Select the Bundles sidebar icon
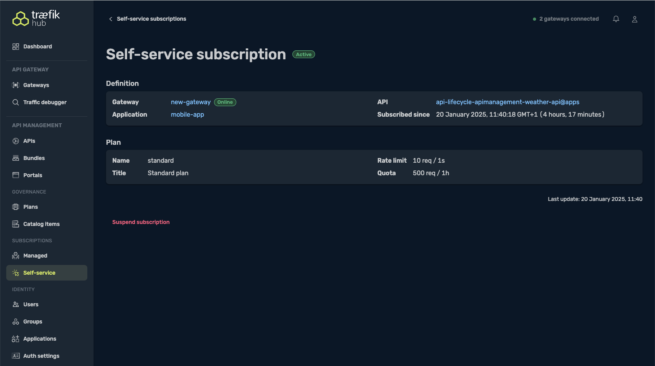 (16, 158)
